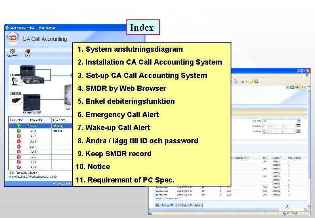The image size is (315, 218).
Task: Select the LAN connector thumbnail in the diagram
Action: [15, 80]
